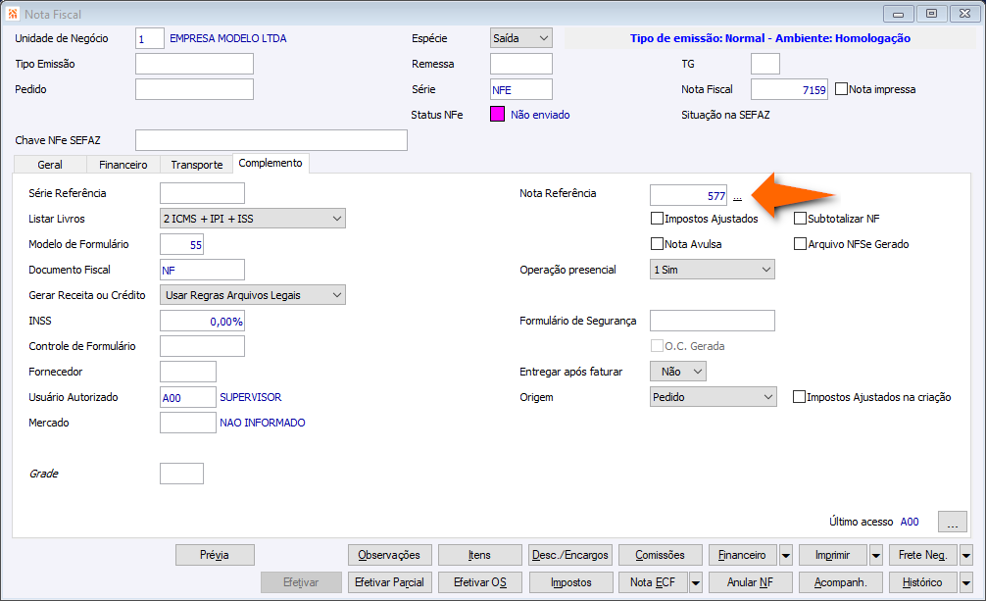Open the Observações button
The image size is (986, 601).
pyautogui.click(x=389, y=555)
